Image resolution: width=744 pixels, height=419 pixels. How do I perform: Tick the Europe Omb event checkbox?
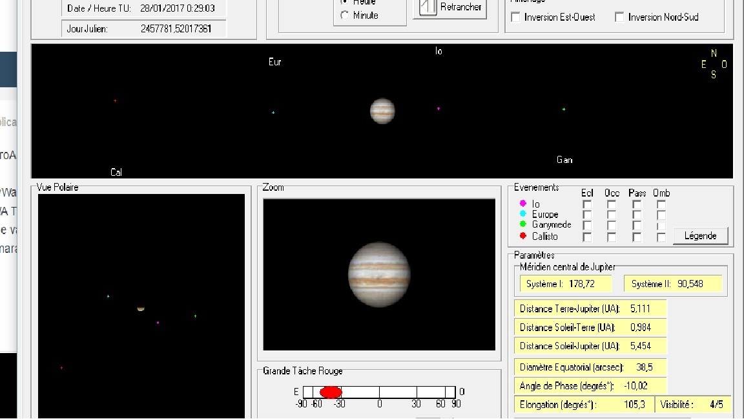tap(661, 215)
